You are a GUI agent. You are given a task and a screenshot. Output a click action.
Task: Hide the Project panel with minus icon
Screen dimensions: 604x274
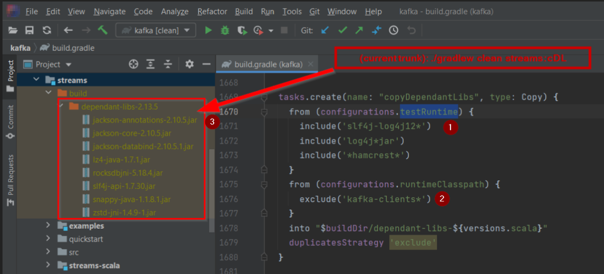click(206, 64)
